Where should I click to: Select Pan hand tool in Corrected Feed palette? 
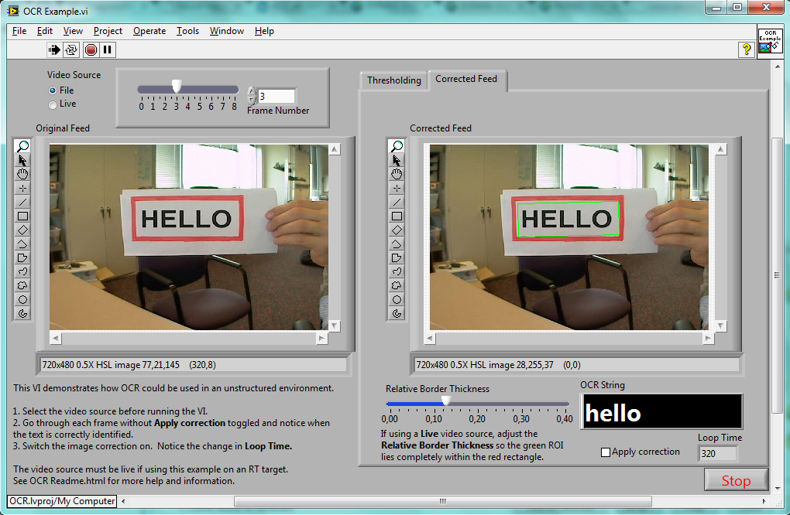click(397, 174)
